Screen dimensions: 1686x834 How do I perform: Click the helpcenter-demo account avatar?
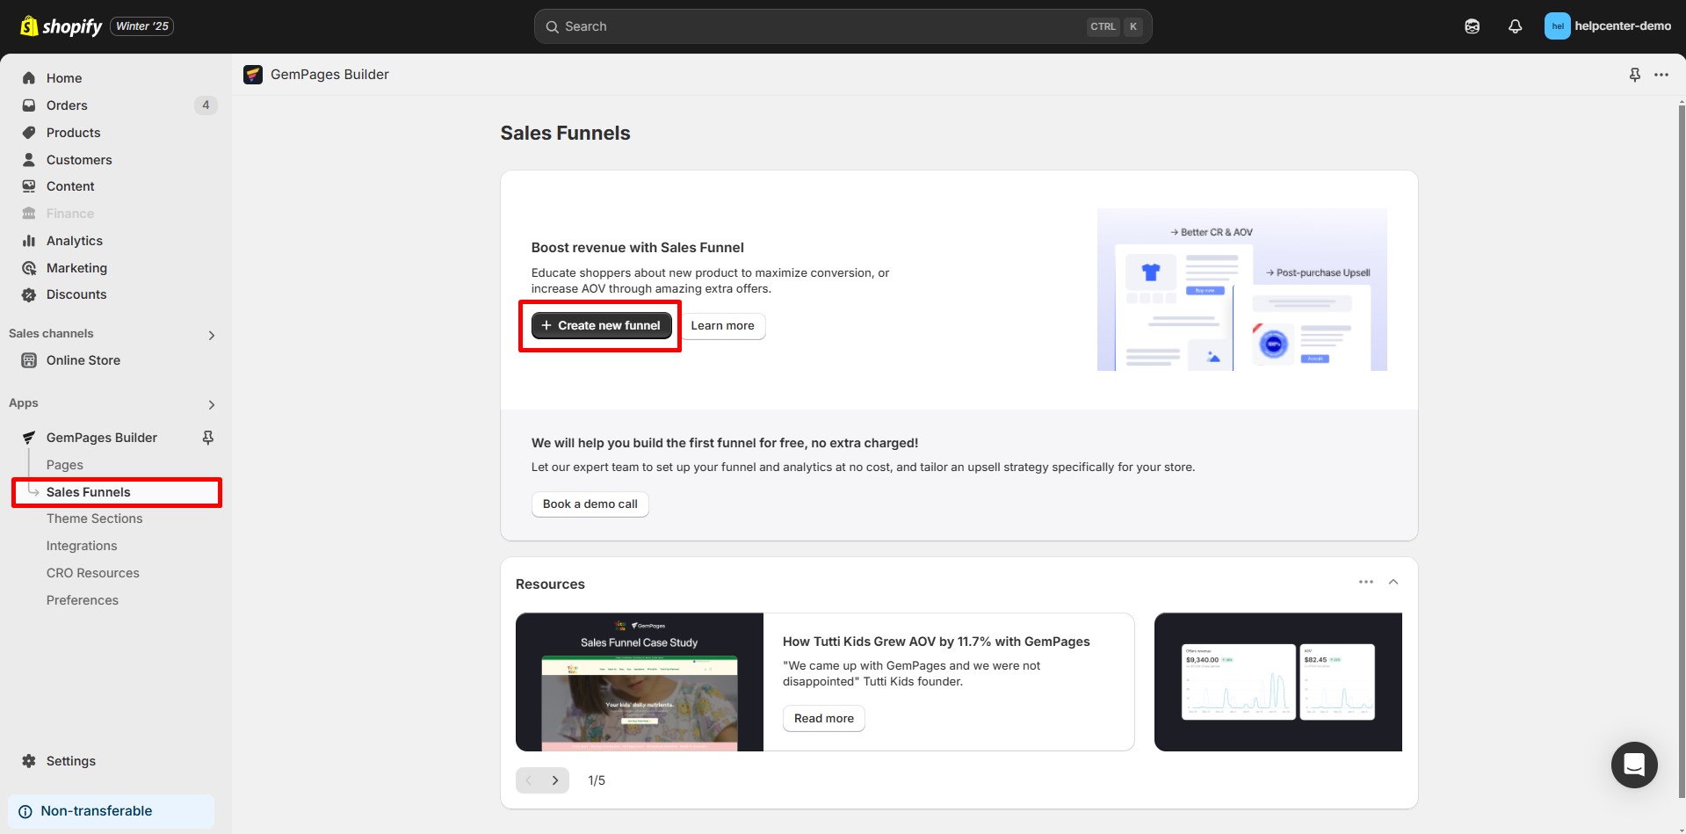pyautogui.click(x=1557, y=26)
